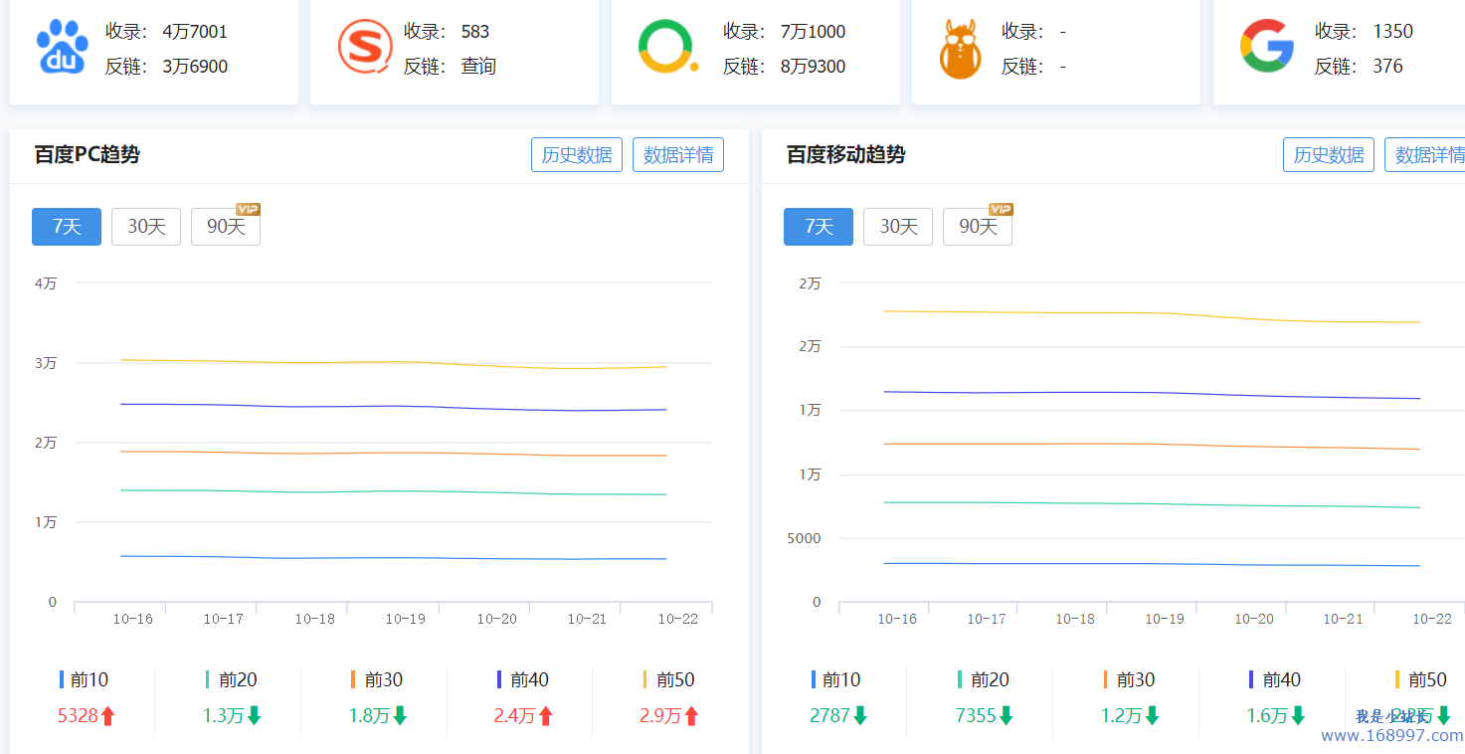This screenshot has height=754, width=1465.
Task: Click mobile 前10 value 2787
Action: click(830, 715)
